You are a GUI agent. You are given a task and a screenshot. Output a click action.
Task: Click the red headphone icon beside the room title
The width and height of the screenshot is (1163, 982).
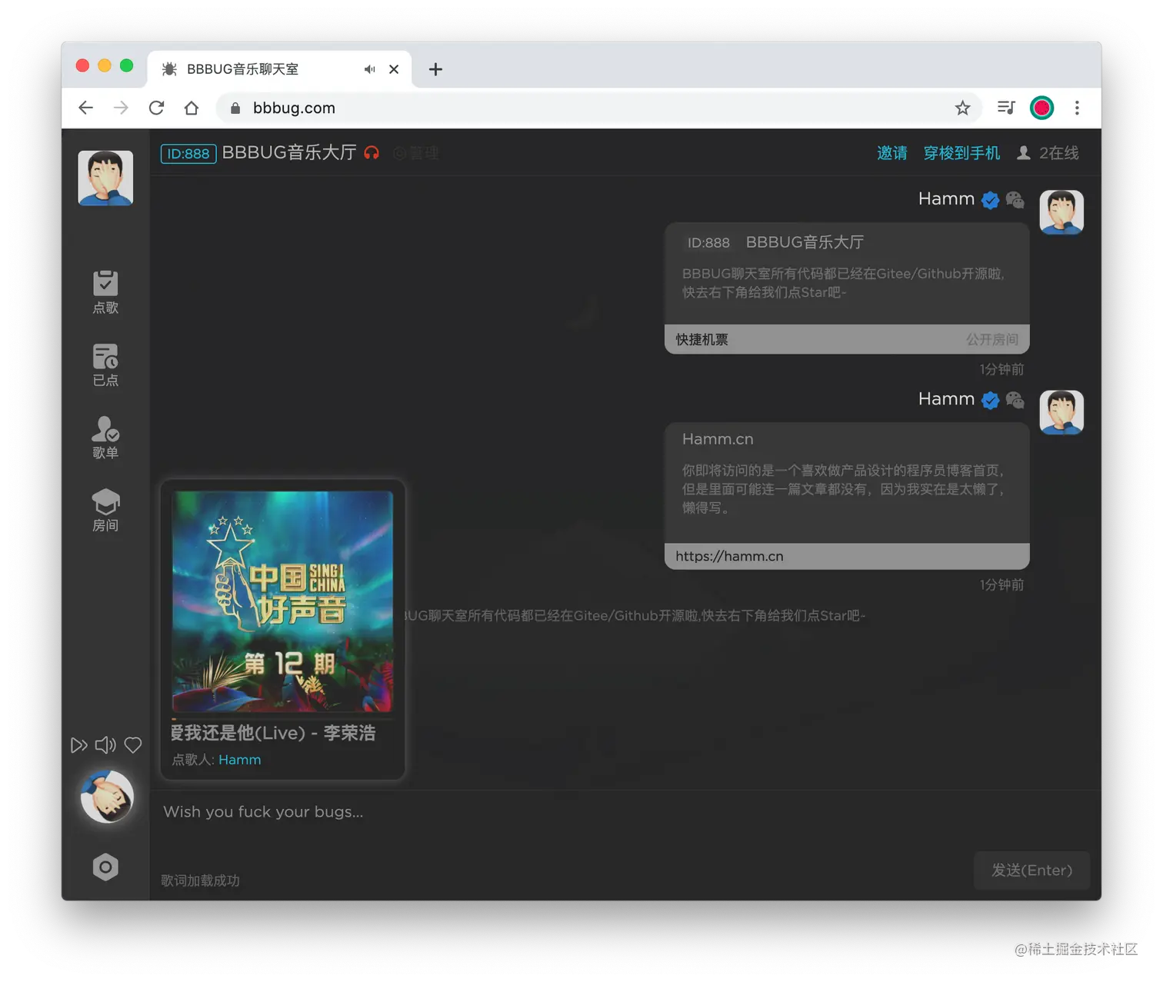[x=372, y=153]
